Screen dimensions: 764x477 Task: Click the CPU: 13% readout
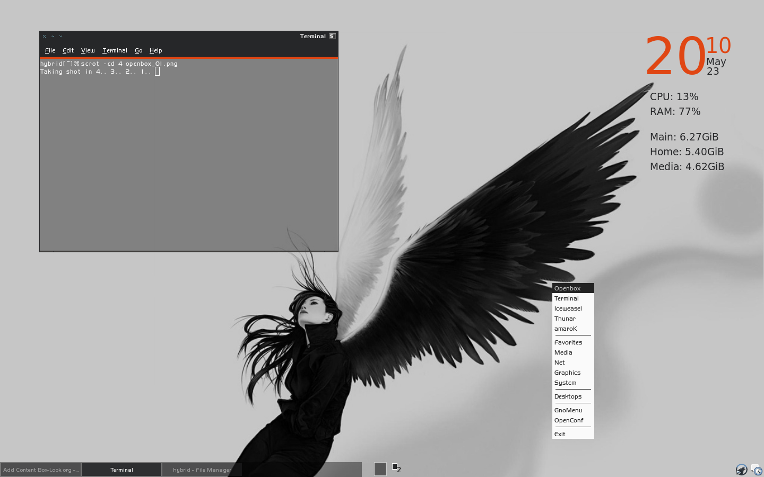pos(674,96)
